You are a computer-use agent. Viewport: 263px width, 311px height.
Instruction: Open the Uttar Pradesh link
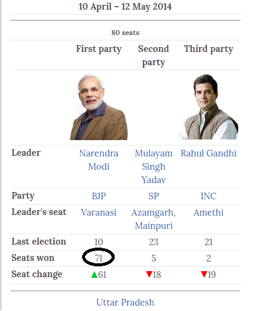pos(125,303)
